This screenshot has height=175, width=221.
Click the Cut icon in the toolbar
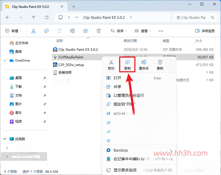33,31
